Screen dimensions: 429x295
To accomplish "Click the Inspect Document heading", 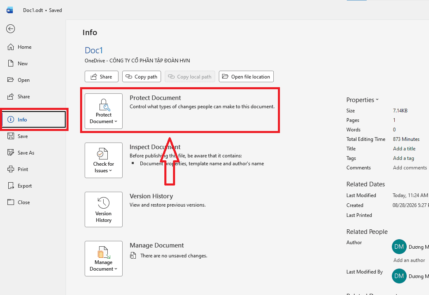I will pos(155,147).
